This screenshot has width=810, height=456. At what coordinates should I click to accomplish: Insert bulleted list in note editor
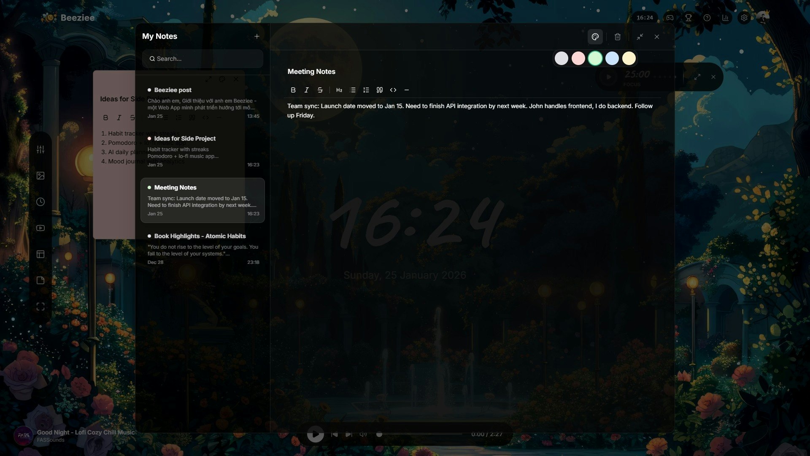point(353,90)
